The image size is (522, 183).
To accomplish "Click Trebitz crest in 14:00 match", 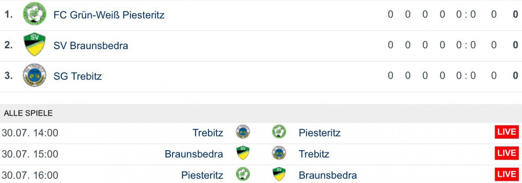I will coord(243,132).
